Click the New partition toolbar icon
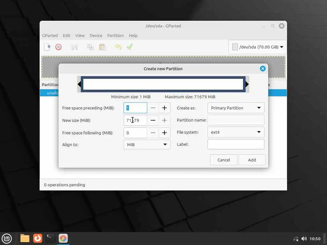This screenshot has width=327, height=245. tap(47, 47)
